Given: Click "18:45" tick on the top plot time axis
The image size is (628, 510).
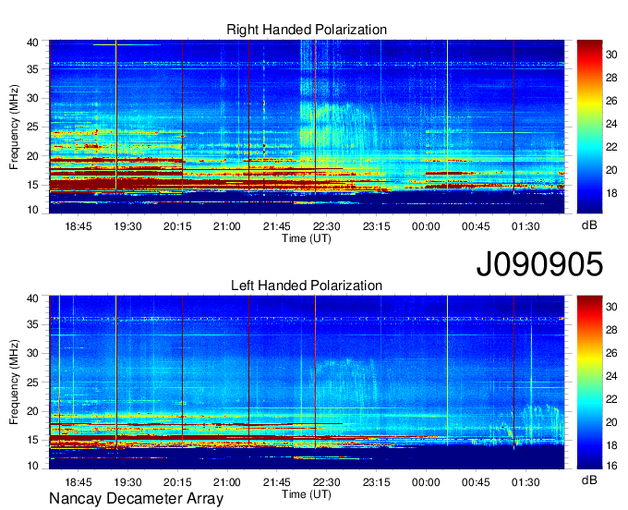Looking at the screenshot, I should pos(78,226).
